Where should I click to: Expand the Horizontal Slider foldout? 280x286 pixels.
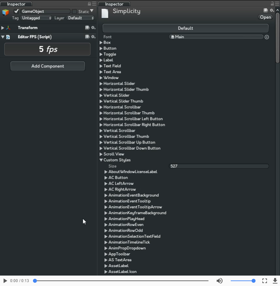tap(101, 83)
